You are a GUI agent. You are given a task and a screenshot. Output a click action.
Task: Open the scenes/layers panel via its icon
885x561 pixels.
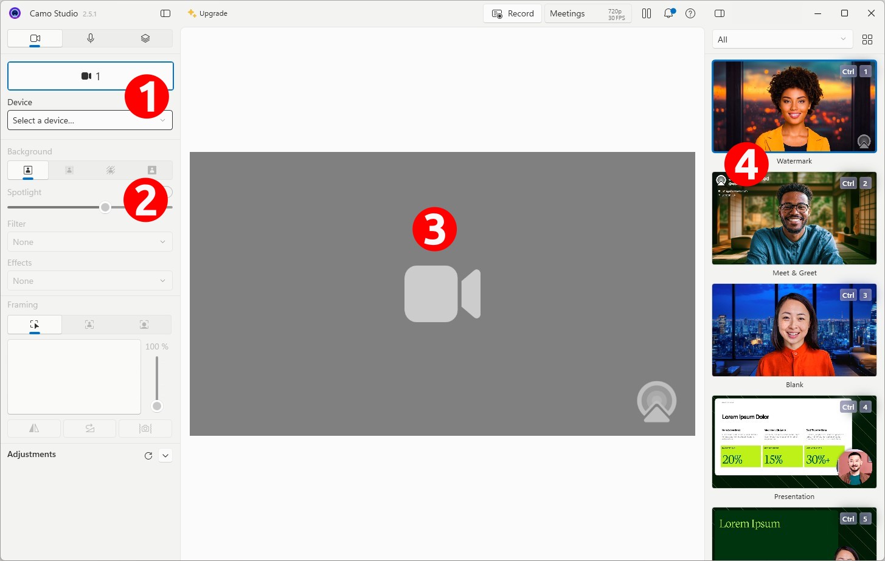pyautogui.click(x=145, y=38)
